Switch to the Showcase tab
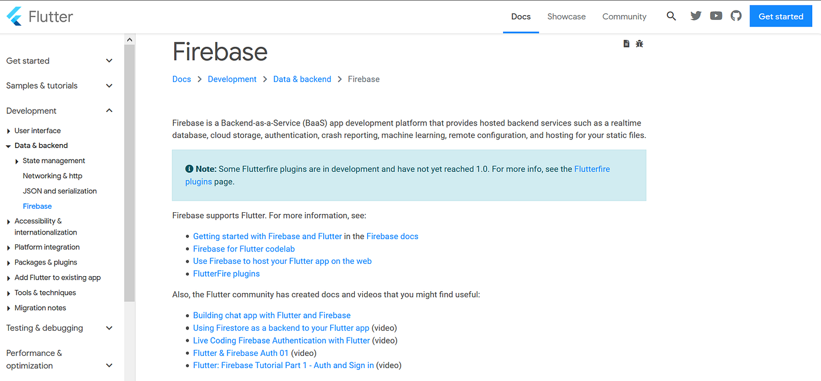The width and height of the screenshot is (821, 381). 566,16
